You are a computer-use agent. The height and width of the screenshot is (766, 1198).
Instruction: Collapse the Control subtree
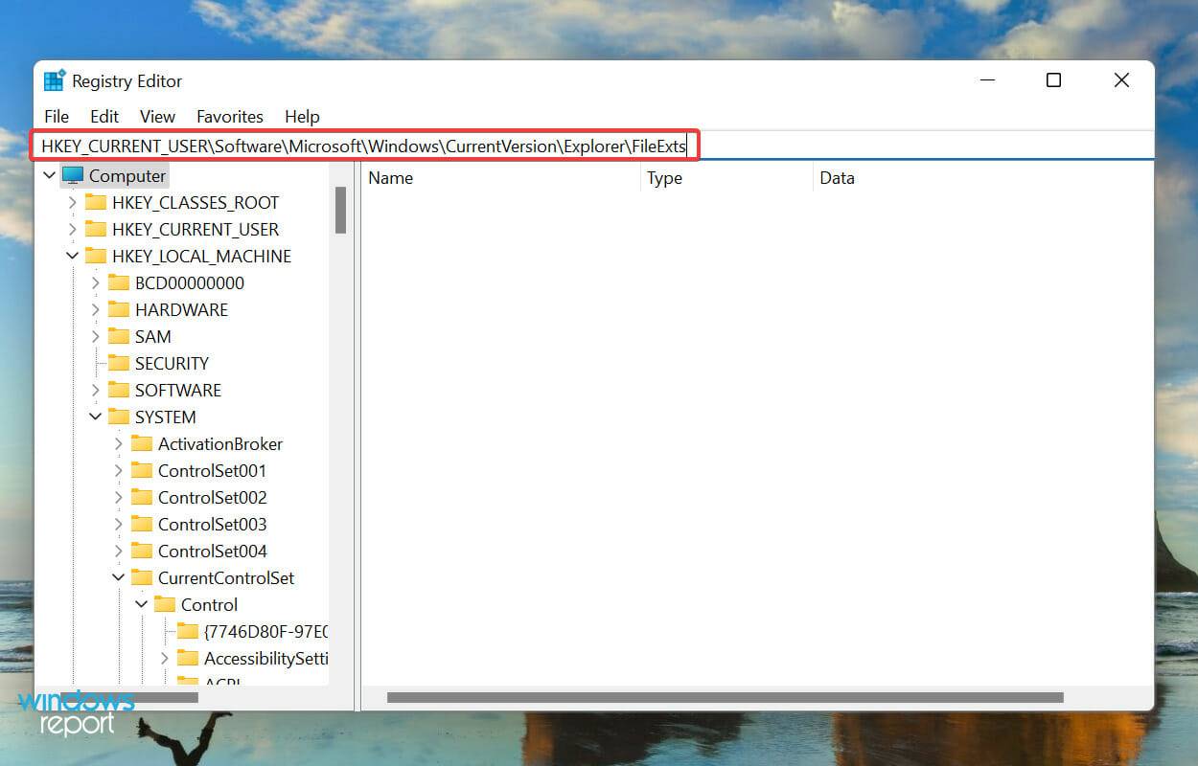pos(141,604)
